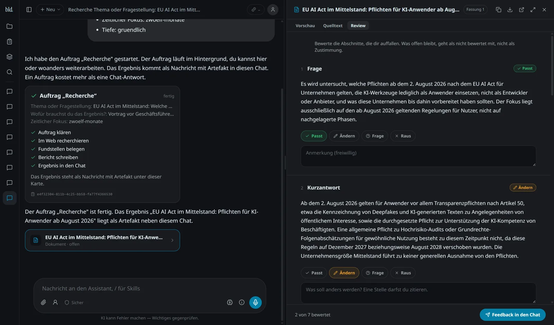Image resolution: width=554 pixels, height=325 pixels.
Task: Open the EU AI Act document card
Action: click(x=102, y=240)
